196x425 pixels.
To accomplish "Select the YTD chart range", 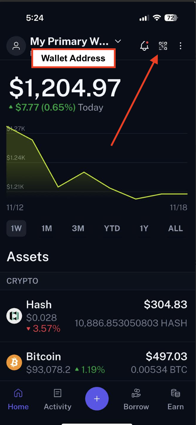I will tap(112, 229).
